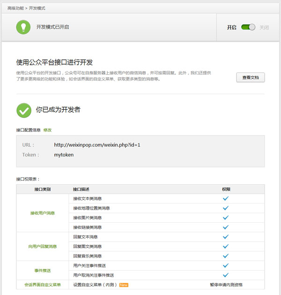Image resolution: width=281 pixels, height=295 pixels.
Task: Click the 暂停申请内测资格 text
Action: [226, 285]
